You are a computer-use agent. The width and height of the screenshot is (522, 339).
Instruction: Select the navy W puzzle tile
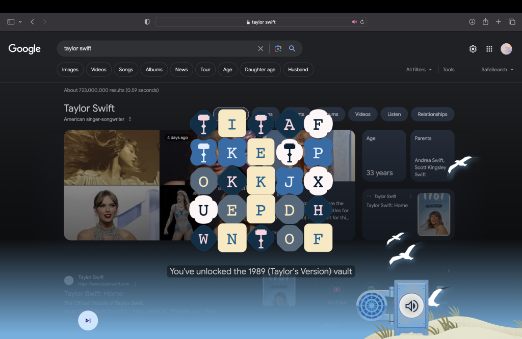(x=203, y=239)
